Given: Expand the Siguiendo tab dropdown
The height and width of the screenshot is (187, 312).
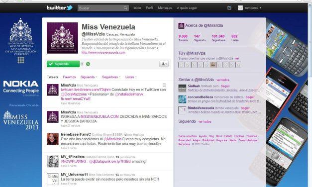Looking at the screenshot, I should point(89,77).
